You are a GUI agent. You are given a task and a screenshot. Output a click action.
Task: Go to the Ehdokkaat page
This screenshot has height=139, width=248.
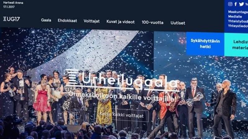tap(67, 21)
